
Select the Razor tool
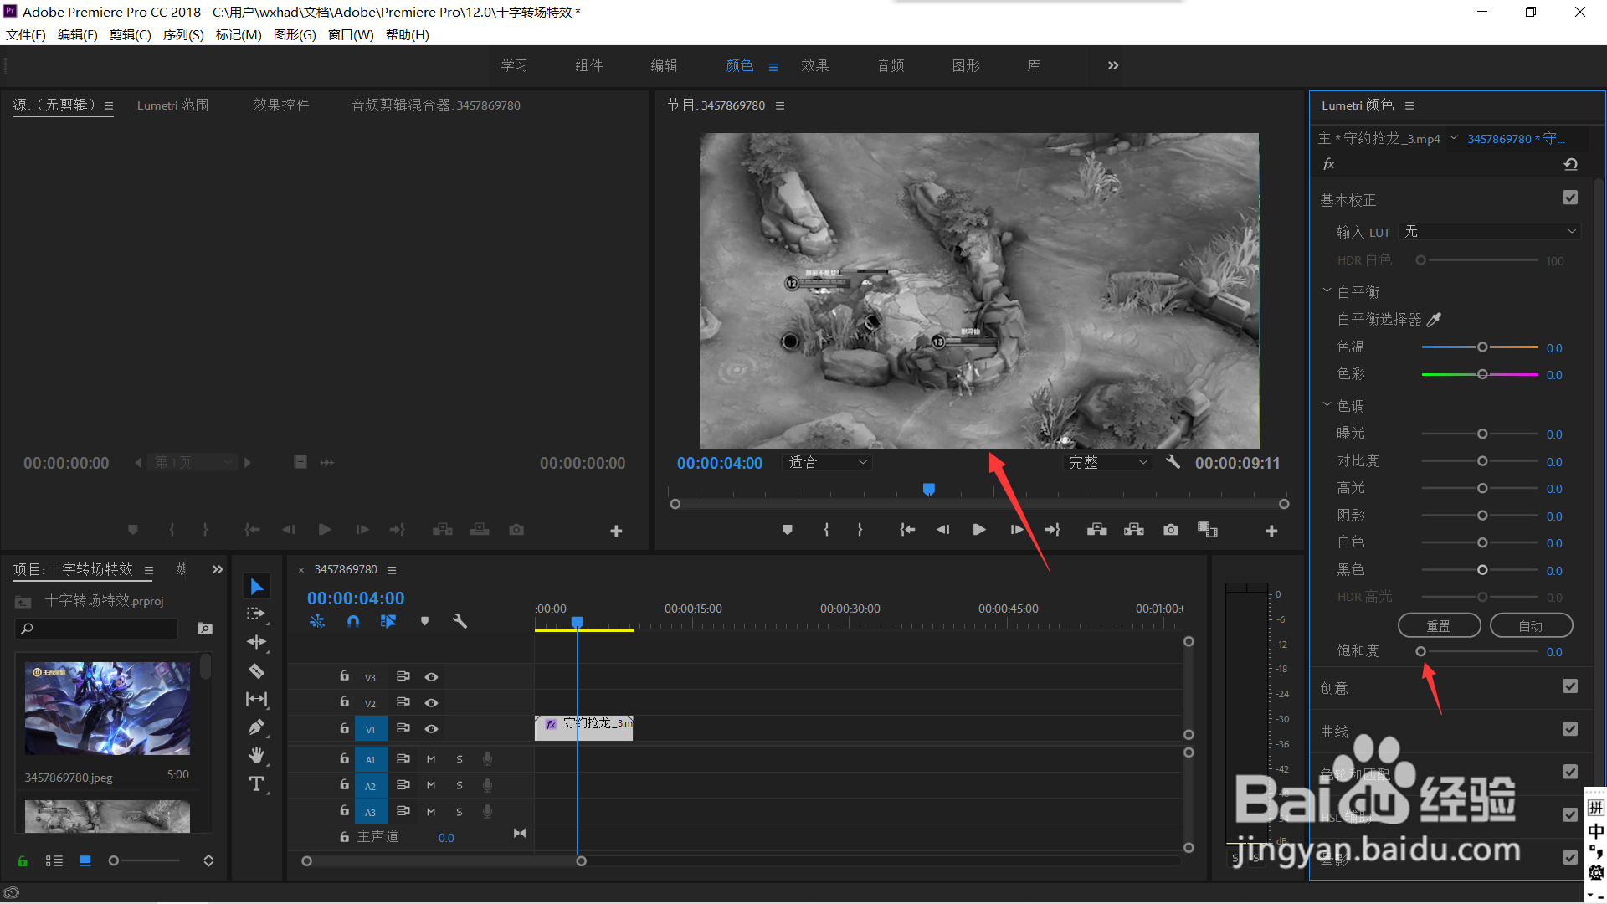pos(256,670)
